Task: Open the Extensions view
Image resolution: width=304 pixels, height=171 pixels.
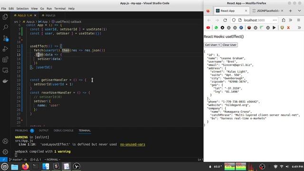Action: tap(5, 59)
